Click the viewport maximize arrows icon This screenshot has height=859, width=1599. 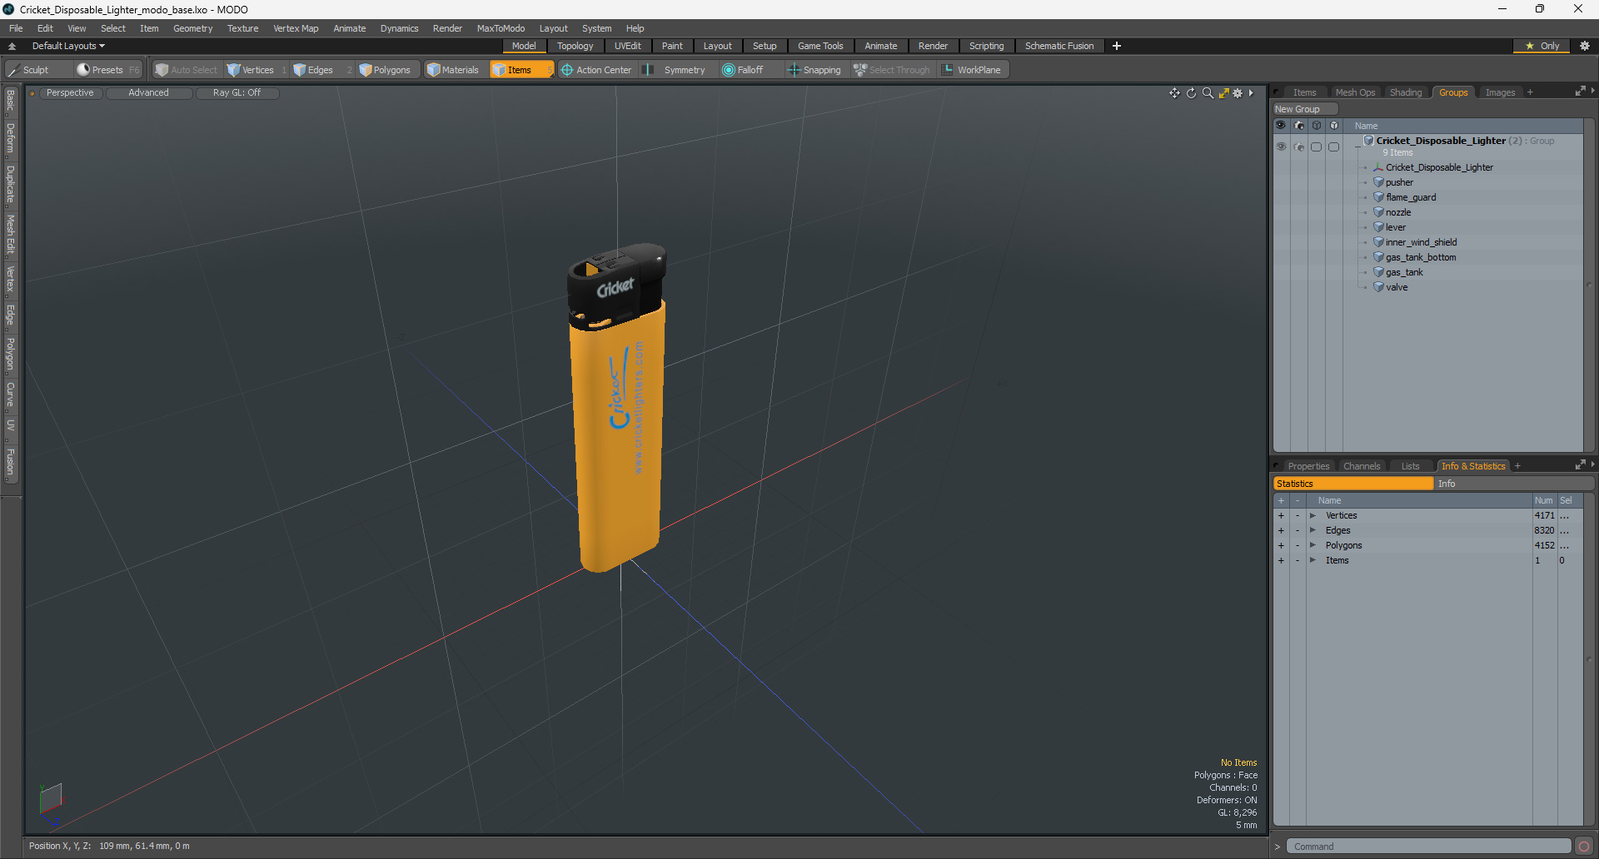coord(1223,93)
